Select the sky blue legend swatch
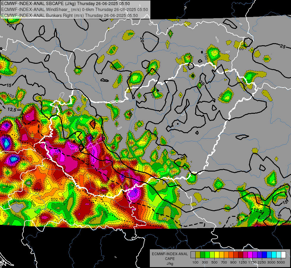 pyautogui.click(x=269, y=255)
